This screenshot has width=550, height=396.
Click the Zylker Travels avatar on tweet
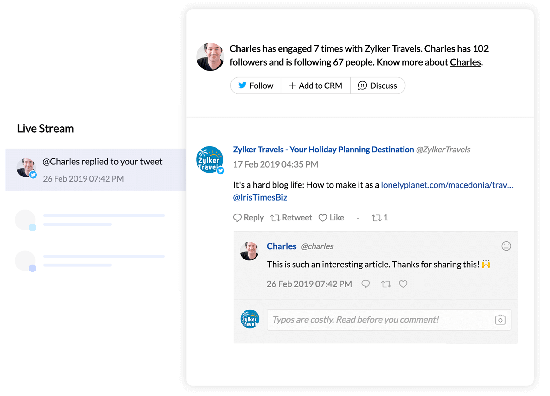point(210,160)
